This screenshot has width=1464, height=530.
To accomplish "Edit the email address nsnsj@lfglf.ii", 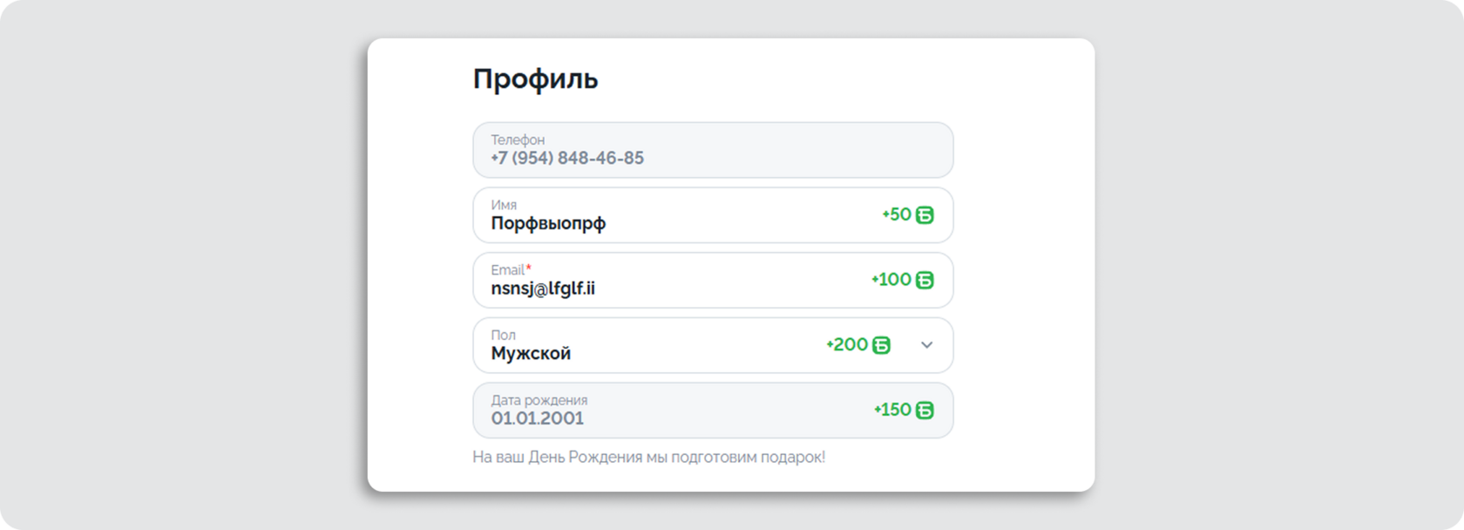I will pyautogui.click(x=543, y=289).
